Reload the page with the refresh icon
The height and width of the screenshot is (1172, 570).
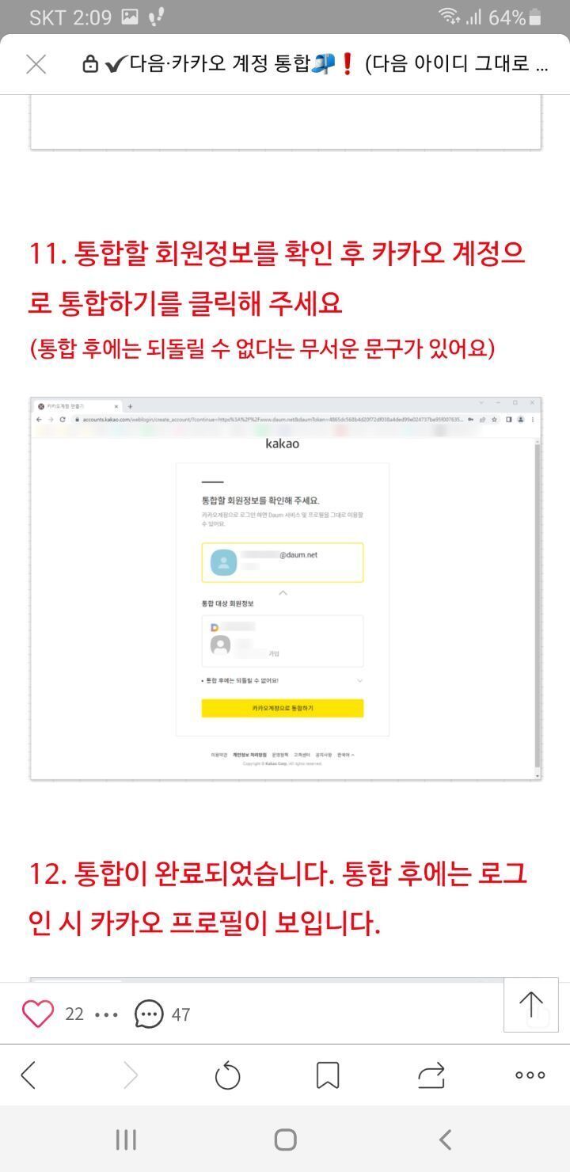coord(227,1075)
